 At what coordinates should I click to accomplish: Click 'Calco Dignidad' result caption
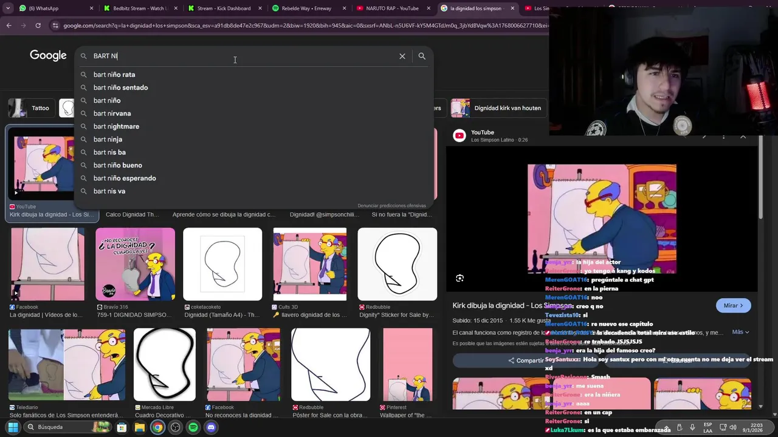(133, 214)
